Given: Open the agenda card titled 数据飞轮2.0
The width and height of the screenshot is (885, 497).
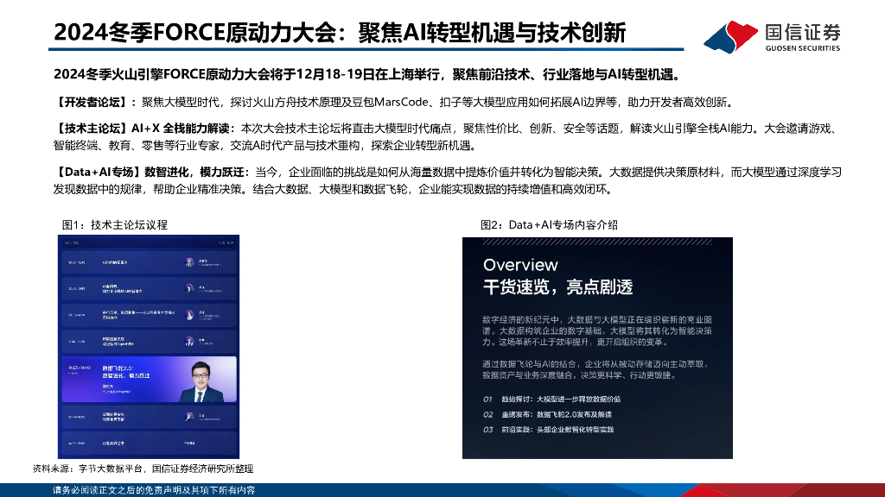Looking at the screenshot, I should point(149,380).
